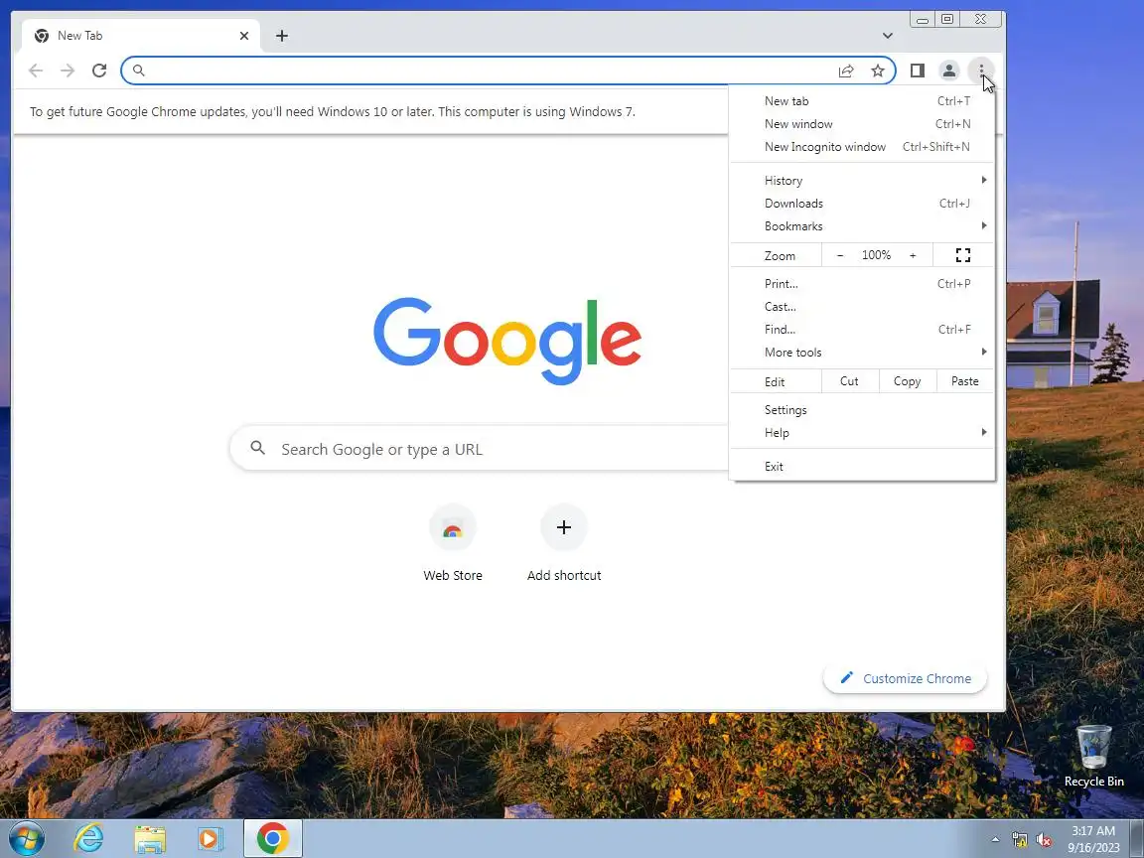
Task: Click the Customize Chrome button
Action: [x=905, y=678]
